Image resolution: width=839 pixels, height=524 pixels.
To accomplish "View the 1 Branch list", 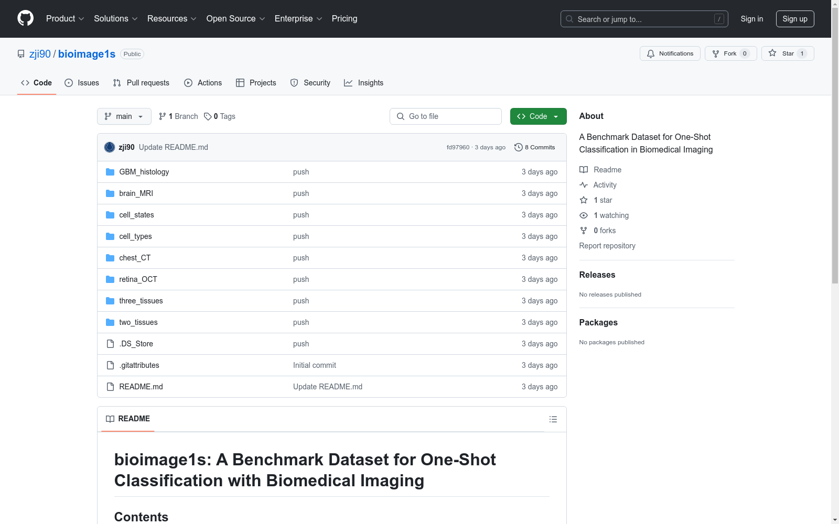I will tap(178, 116).
